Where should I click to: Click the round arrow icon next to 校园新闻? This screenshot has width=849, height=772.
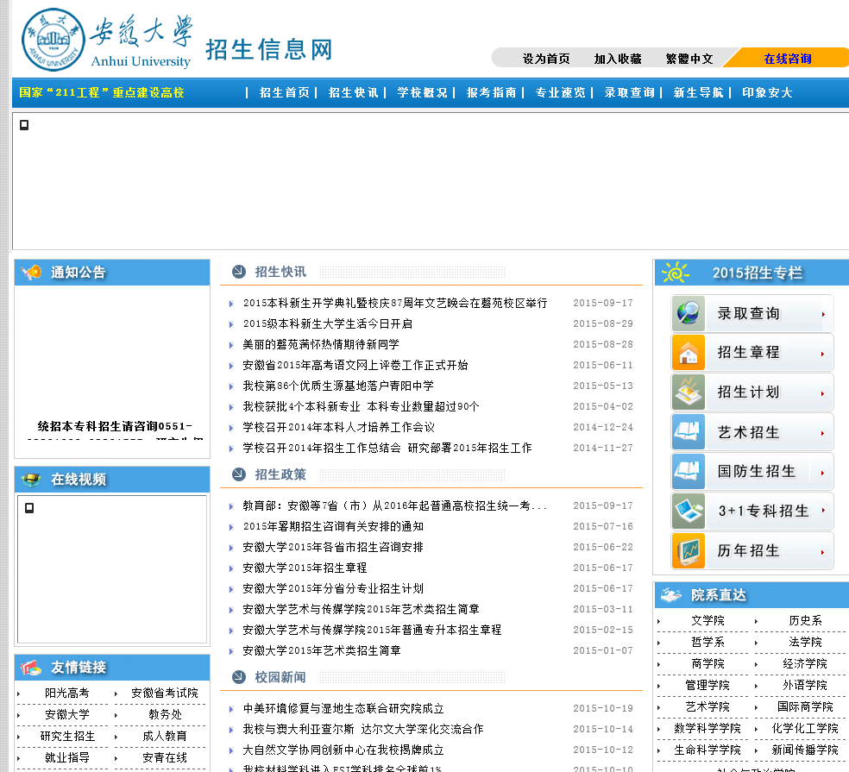(239, 677)
